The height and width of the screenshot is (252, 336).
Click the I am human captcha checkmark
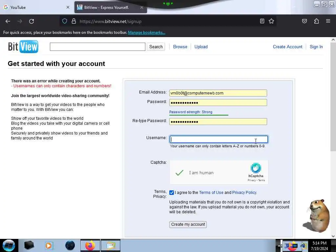[x=179, y=173]
